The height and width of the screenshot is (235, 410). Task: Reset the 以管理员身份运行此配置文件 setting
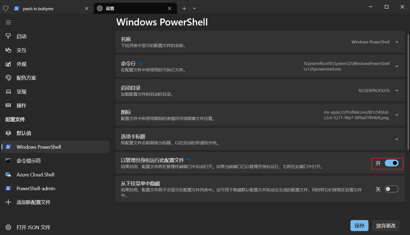pos(189,160)
